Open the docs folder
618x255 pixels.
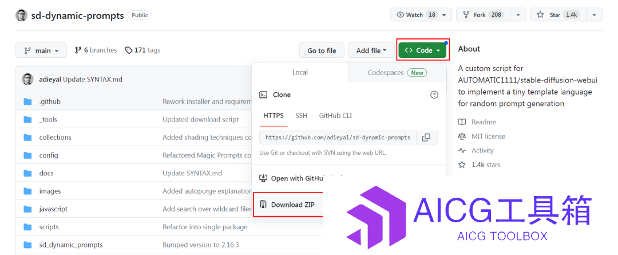46,173
